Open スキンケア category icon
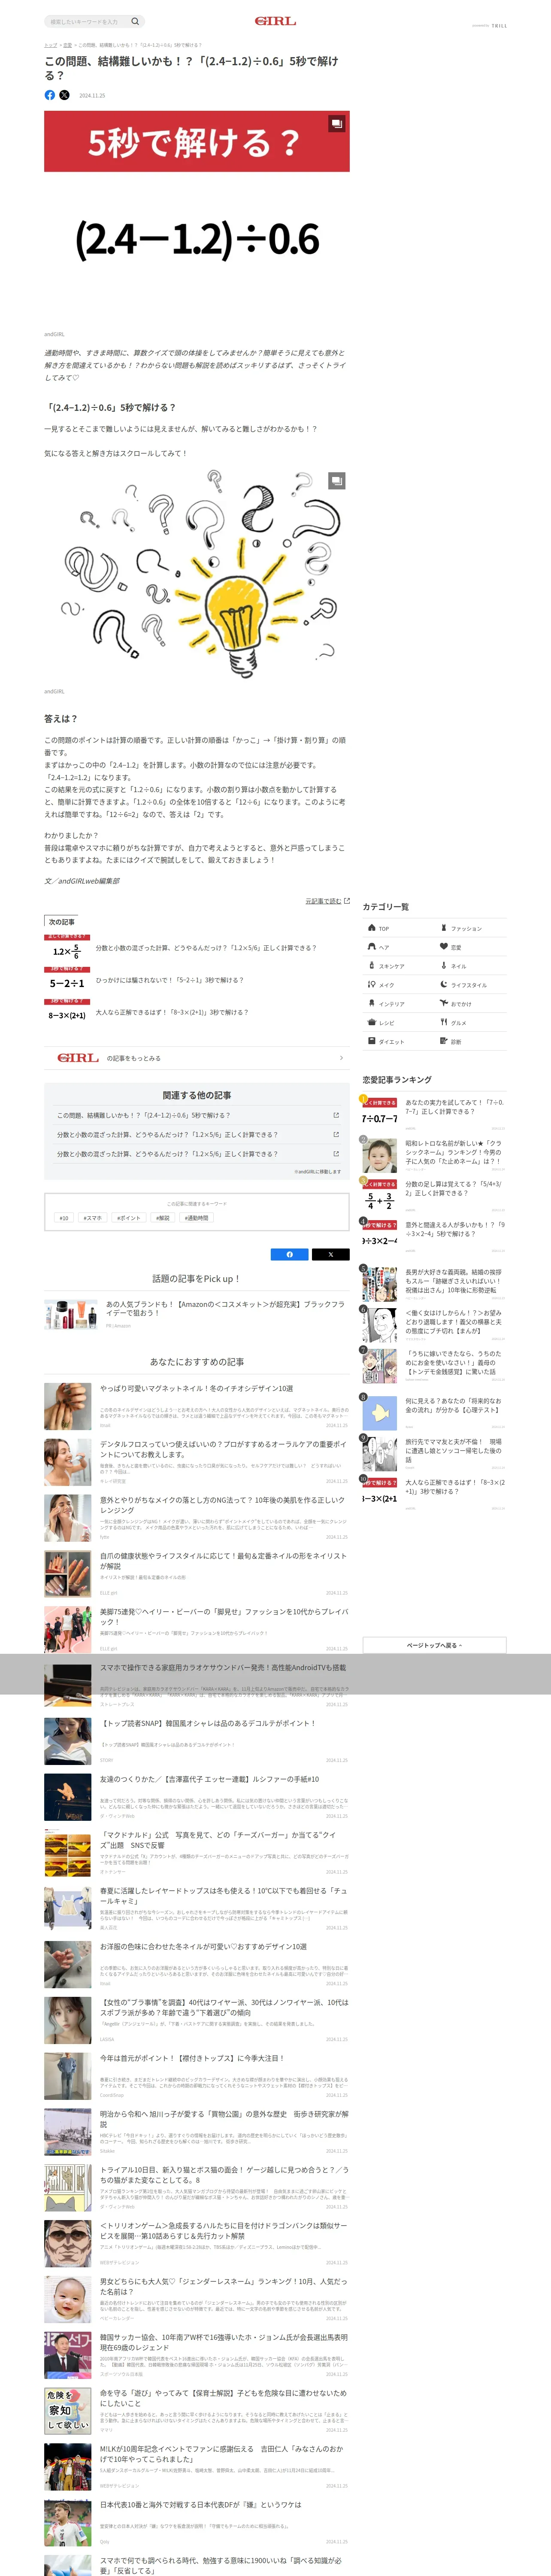The width and height of the screenshot is (551, 2576). point(372,966)
